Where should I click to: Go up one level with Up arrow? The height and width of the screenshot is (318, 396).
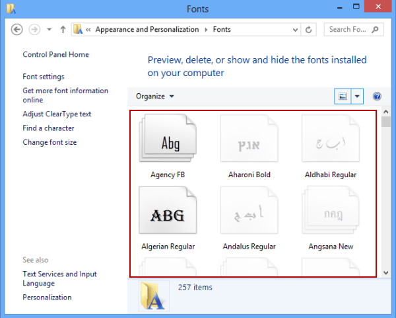point(63,30)
